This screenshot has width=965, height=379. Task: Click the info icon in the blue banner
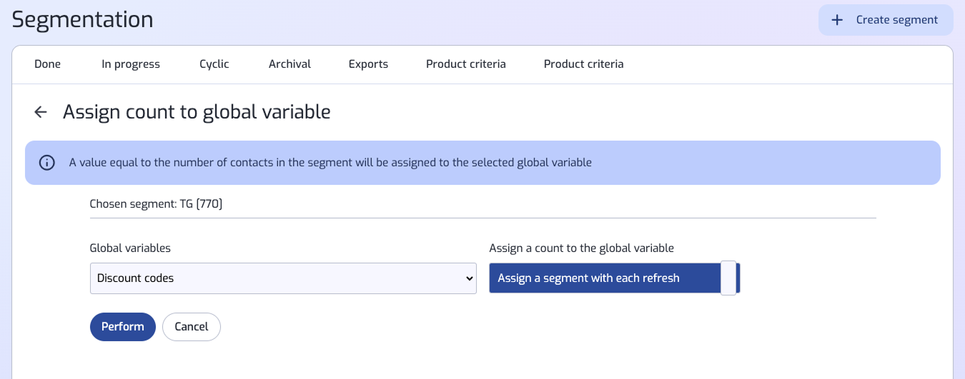click(x=47, y=163)
